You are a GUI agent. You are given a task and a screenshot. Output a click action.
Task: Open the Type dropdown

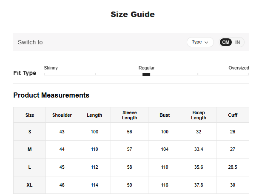click(x=200, y=42)
